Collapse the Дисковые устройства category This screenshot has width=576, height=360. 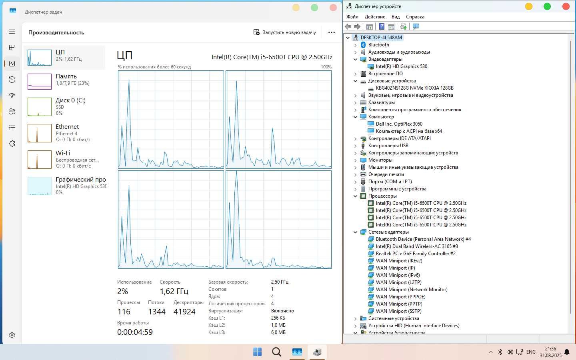355,81
